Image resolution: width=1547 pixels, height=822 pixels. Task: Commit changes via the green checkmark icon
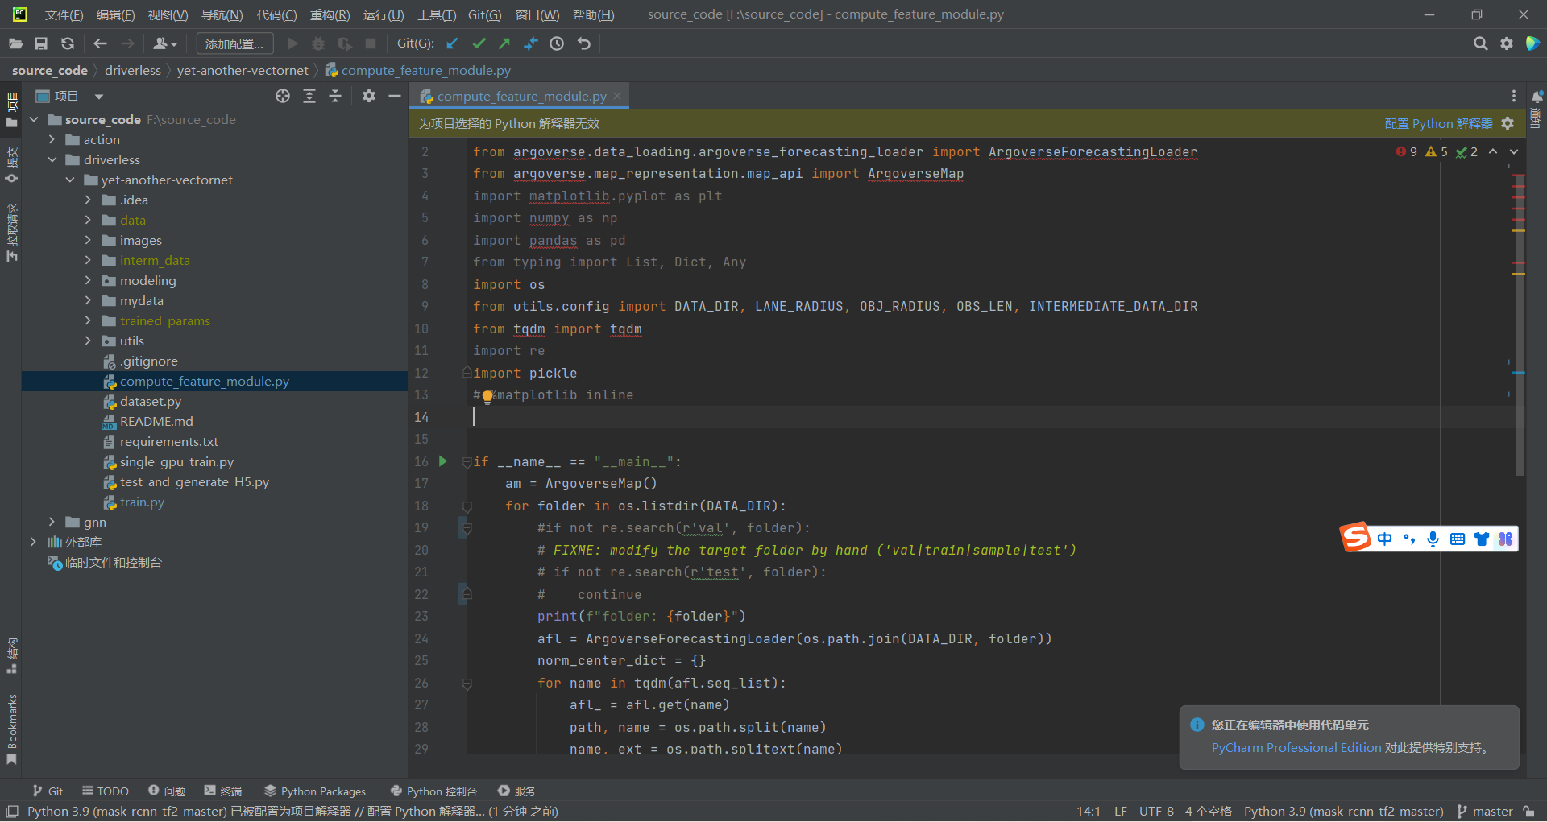[479, 43]
